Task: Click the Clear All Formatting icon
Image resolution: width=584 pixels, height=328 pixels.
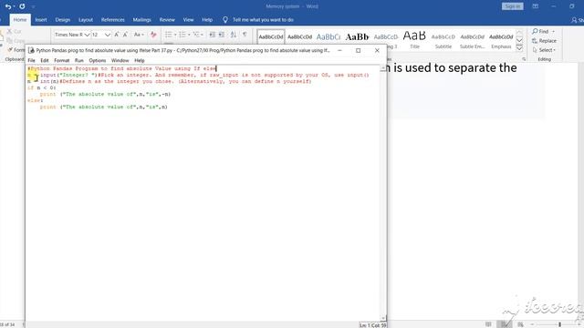Action: click(x=153, y=35)
